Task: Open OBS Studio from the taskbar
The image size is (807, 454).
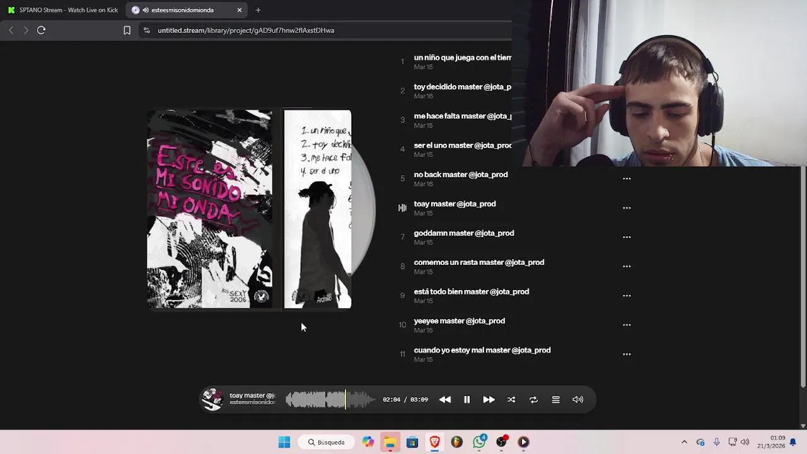Action: [501, 442]
